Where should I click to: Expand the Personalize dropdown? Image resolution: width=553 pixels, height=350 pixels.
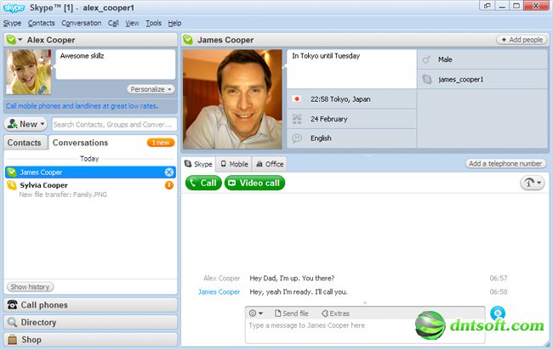(151, 88)
